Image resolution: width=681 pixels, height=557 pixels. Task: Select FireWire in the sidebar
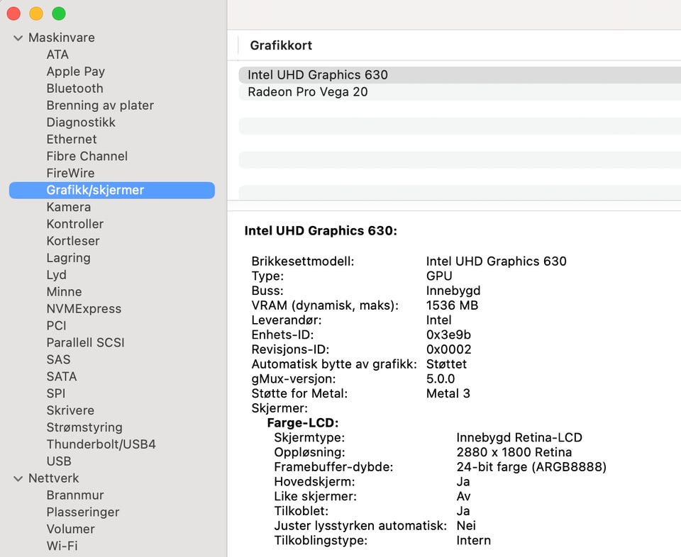click(70, 173)
